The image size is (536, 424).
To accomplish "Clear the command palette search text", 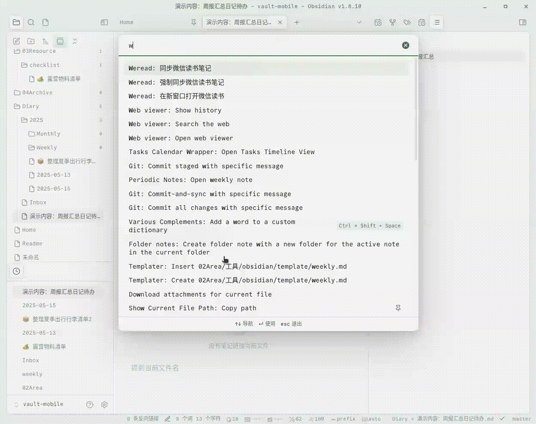I will (405, 45).
